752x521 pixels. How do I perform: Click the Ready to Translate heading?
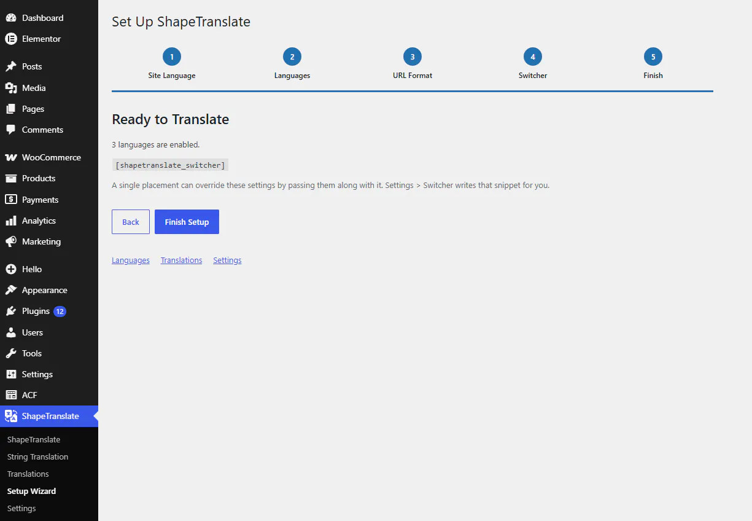tap(171, 119)
